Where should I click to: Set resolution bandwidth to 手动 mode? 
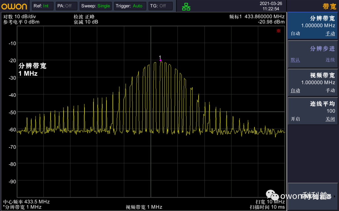pos(330,33)
